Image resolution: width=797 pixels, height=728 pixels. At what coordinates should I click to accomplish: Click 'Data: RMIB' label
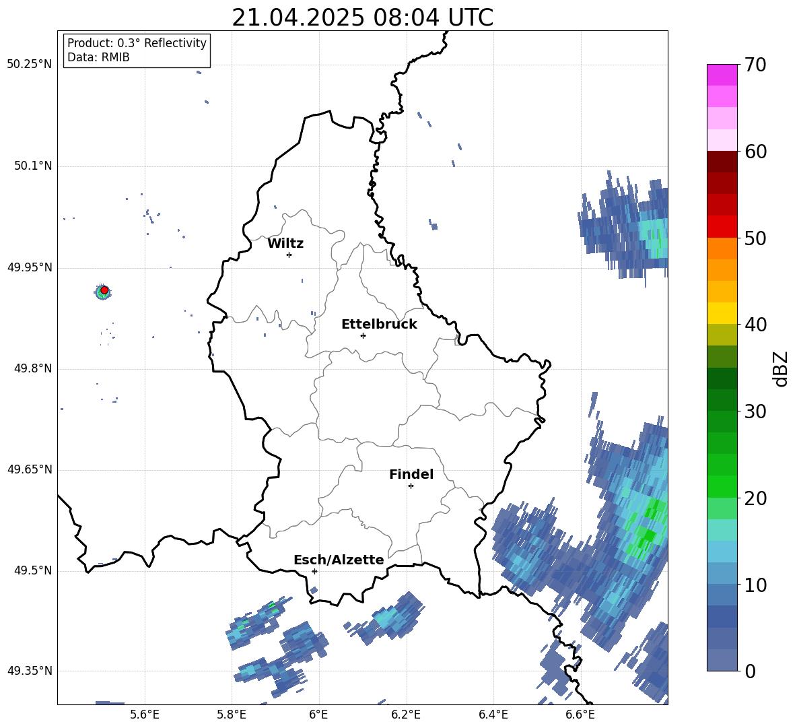[x=98, y=57]
